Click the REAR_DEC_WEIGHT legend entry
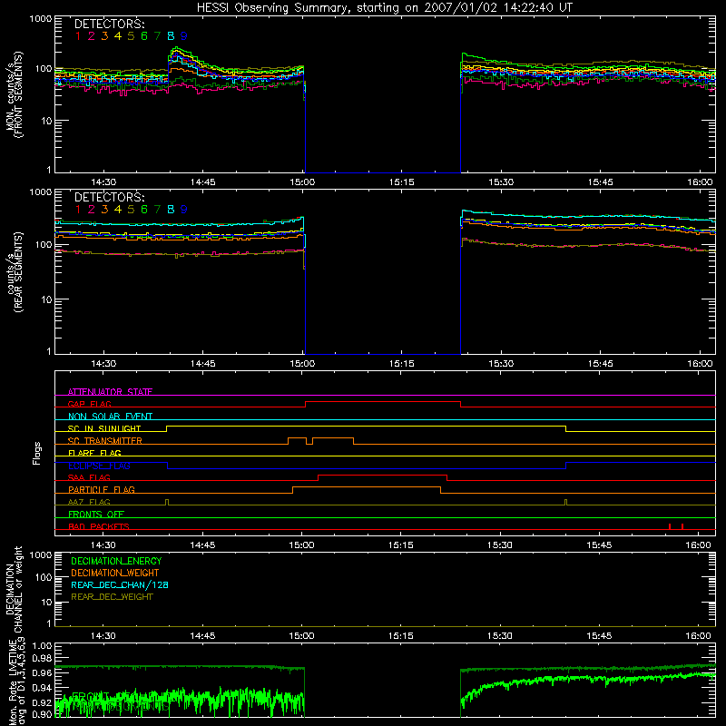Image resolution: width=726 pixels, height=726 pixels. (112, 597)
